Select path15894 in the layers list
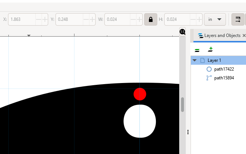 pos(224,78)
